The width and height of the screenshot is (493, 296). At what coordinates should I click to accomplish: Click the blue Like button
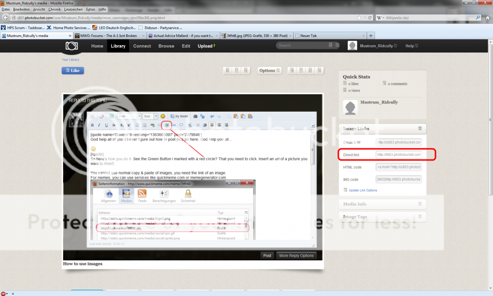[x=73, y=71]
